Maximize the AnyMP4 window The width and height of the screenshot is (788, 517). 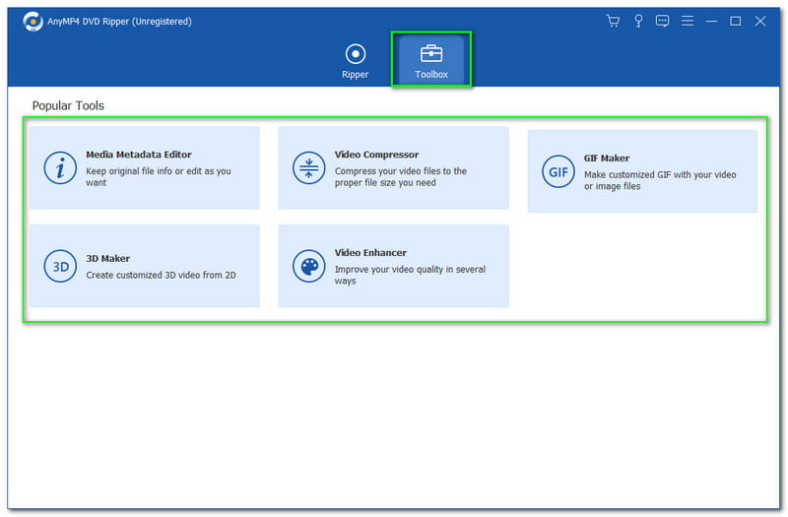point(735,21)
